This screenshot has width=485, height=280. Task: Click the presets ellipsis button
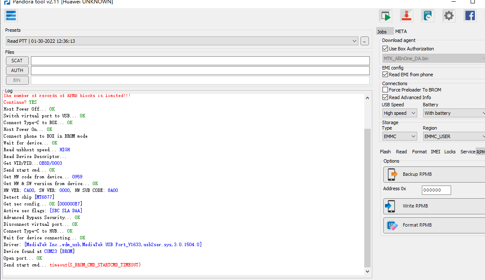click(365, 41)
